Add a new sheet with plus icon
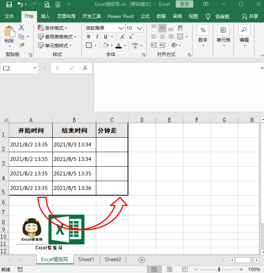Viewport: 264px width, 273px height. (142, 260)
